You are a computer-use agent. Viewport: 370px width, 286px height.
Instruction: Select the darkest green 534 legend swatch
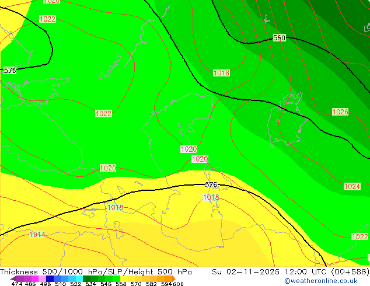[x=87, y=278]
